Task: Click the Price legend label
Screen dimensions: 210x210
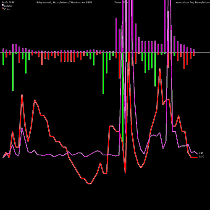Action: pyautogui.click(x=7, y=9)
